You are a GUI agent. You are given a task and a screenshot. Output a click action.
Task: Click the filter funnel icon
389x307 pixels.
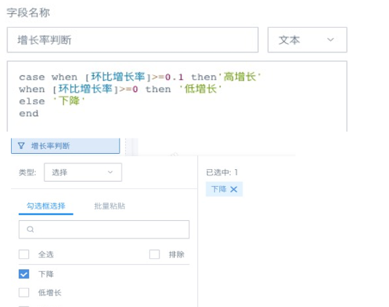21,146
